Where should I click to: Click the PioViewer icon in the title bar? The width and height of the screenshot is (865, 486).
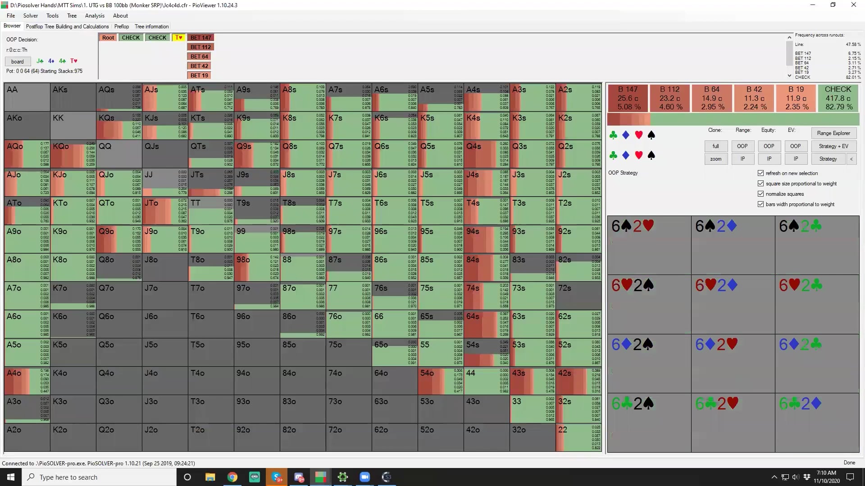5,5
